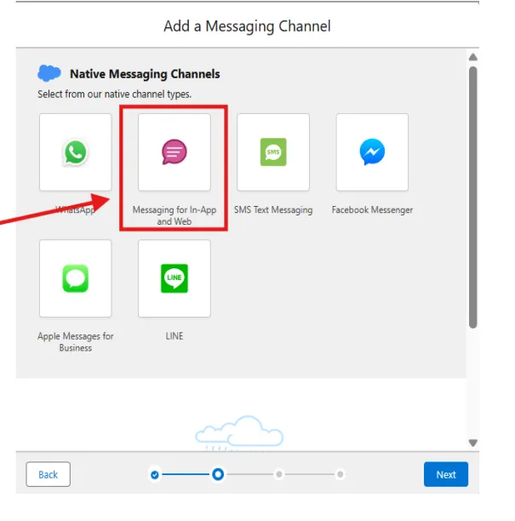The width and height of the screenshot is (515, 521).
Task: Choose the LINE channel icon
Action: point(174,278)
